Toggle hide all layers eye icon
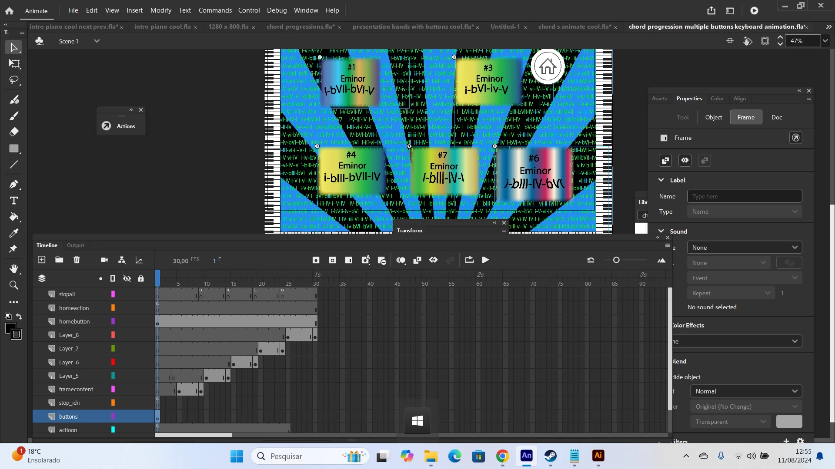Screen dimensions: 835x469 [x=127, y=278]
